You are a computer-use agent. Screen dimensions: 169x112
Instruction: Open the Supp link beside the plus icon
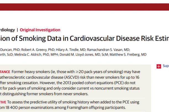166,66
